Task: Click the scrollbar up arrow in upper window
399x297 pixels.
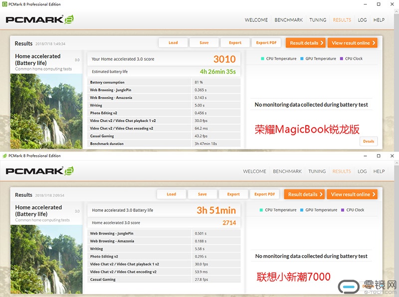Action: tap(397, 11)
